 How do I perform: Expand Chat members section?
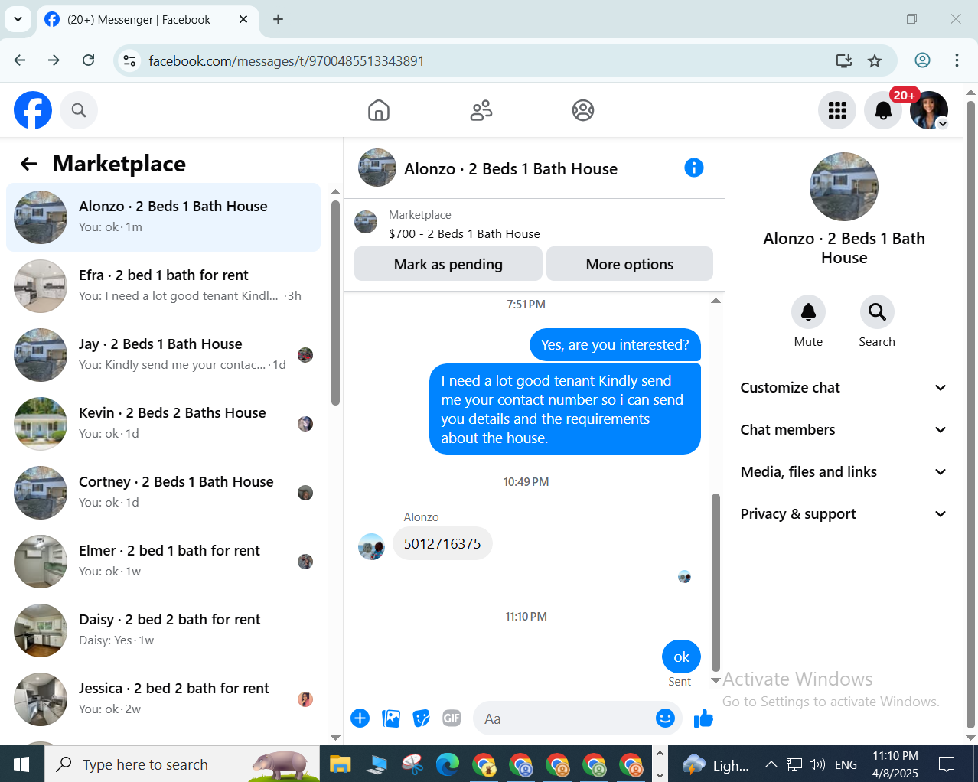pos(844,430)
